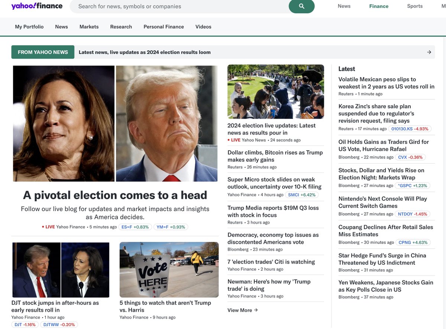Click the FROM YAHOO NEWS green label
The width and height of the screenshot is (446, 329).
click(x=43, y=52)
